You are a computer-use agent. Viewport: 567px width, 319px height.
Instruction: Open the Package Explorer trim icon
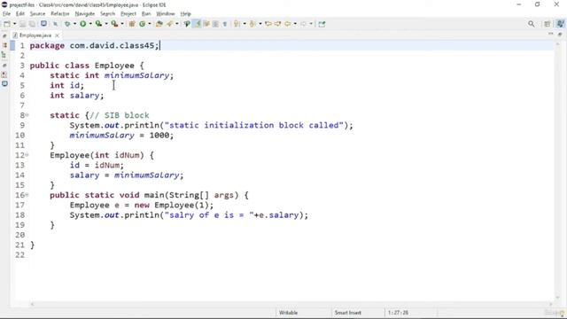coord(4,45)
